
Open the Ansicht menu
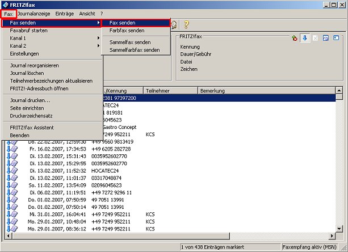(87, 14)
